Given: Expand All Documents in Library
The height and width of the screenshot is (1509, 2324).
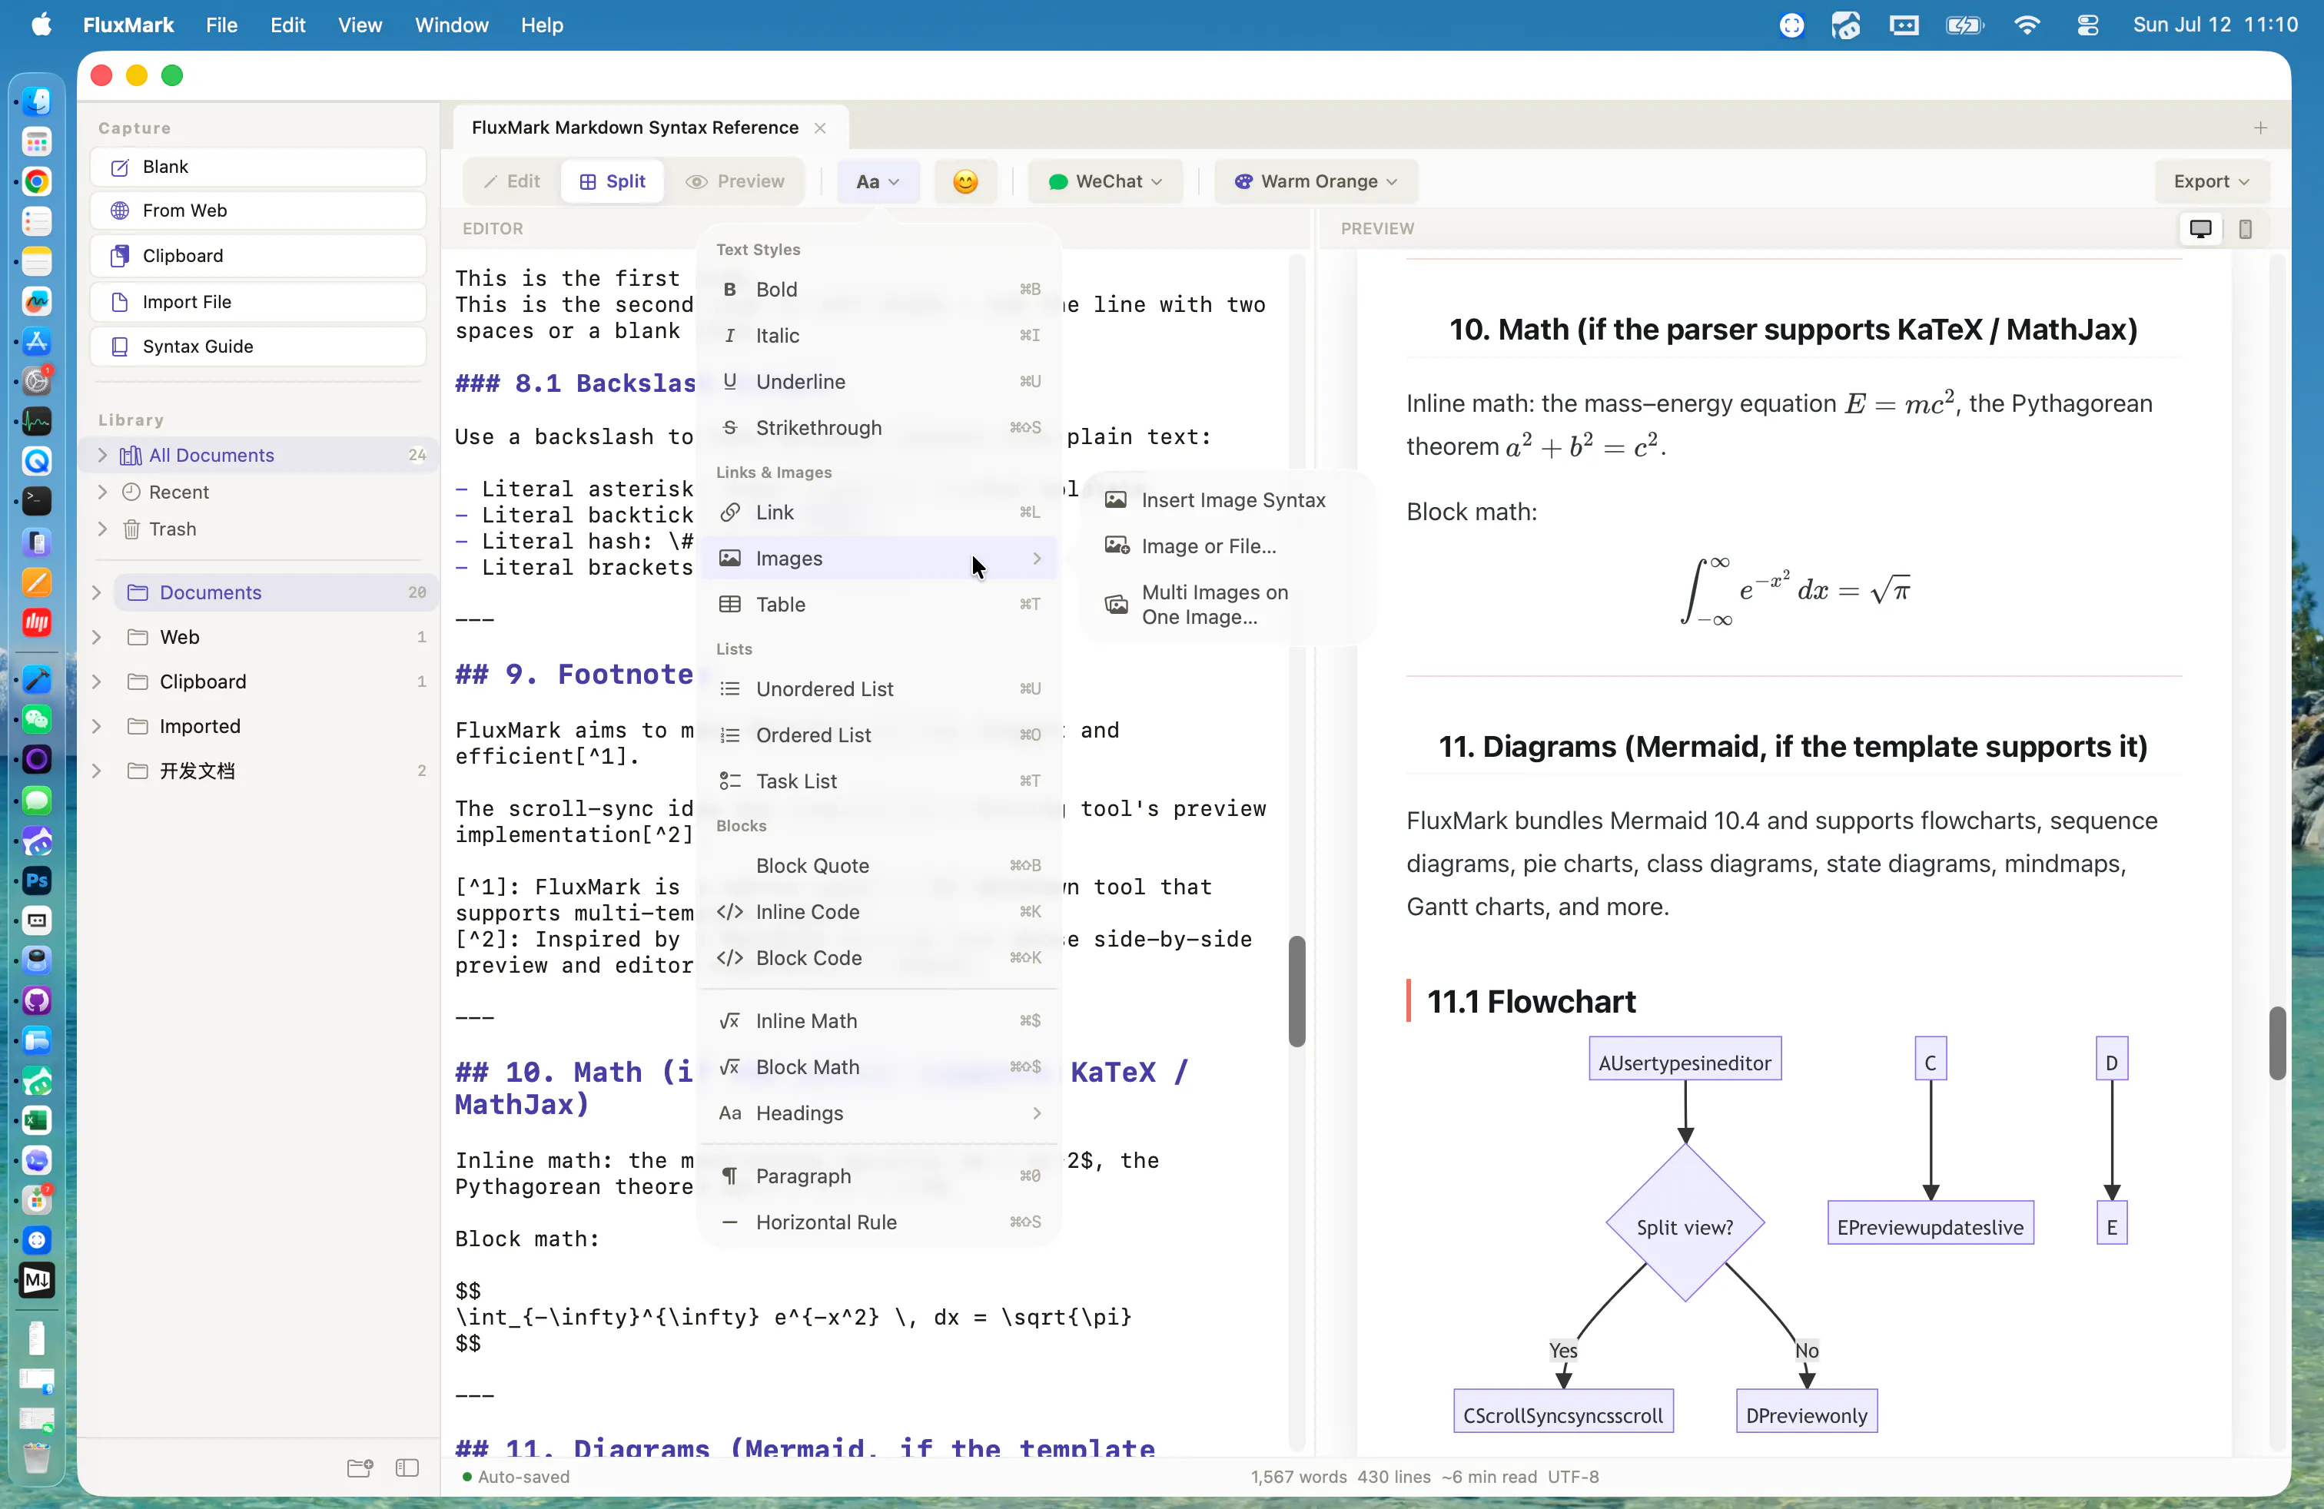Looking at the screenshot, I should (x=102, y=455).
